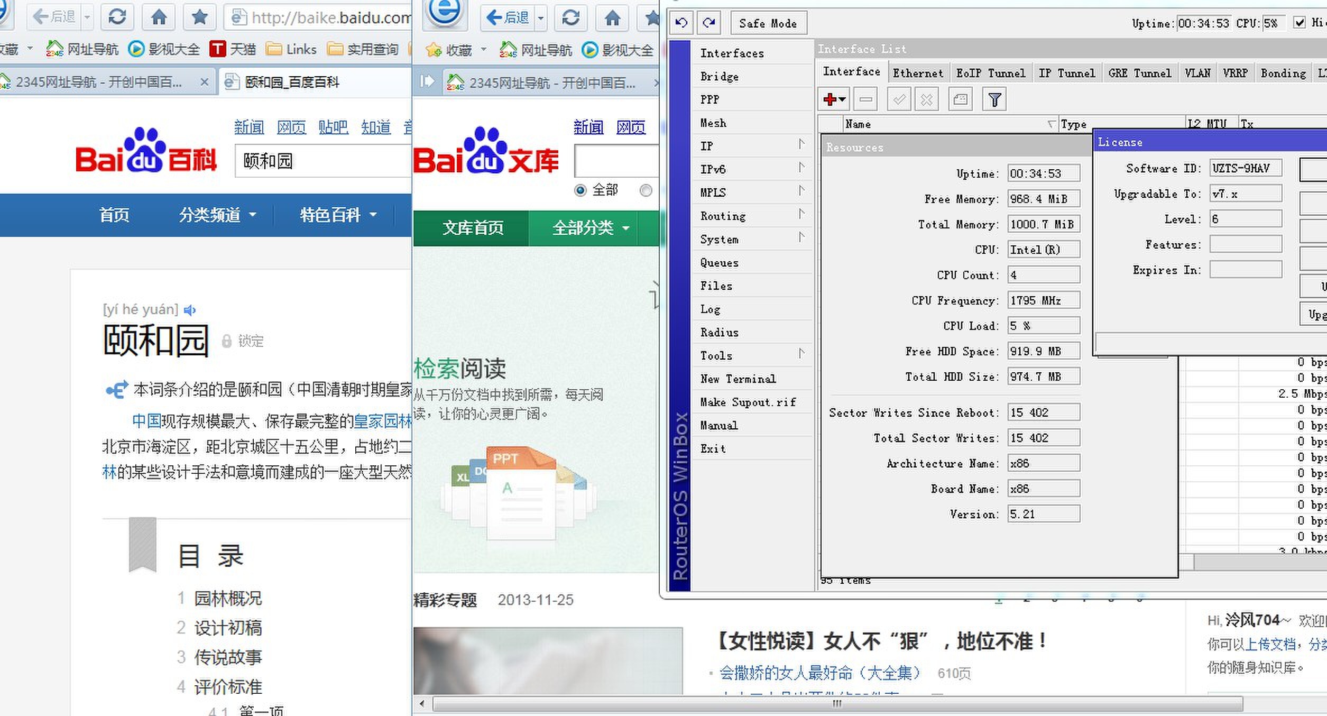Click home icon in middle browser

612,17
